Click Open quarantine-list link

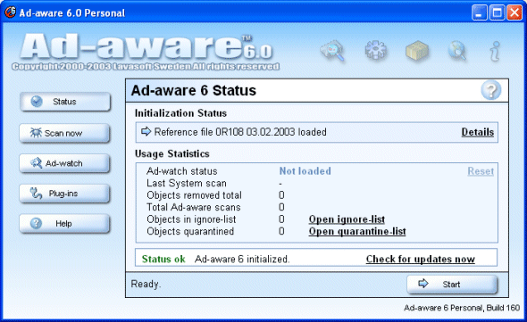click(x=357, y=231)
